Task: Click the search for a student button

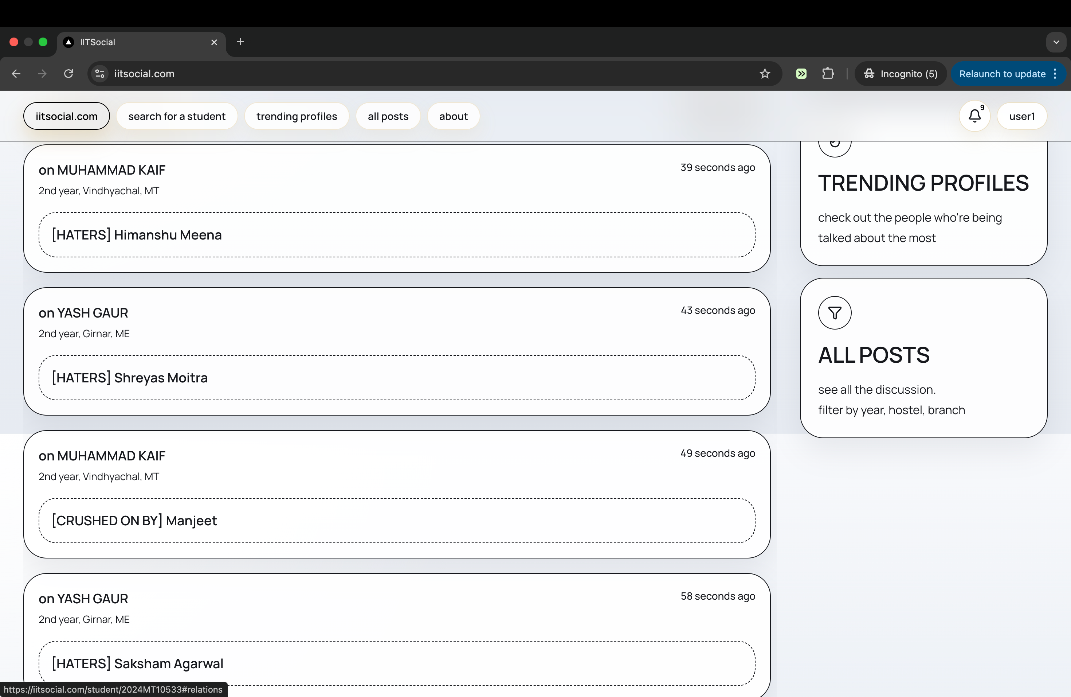Action: tap(177, 116)
